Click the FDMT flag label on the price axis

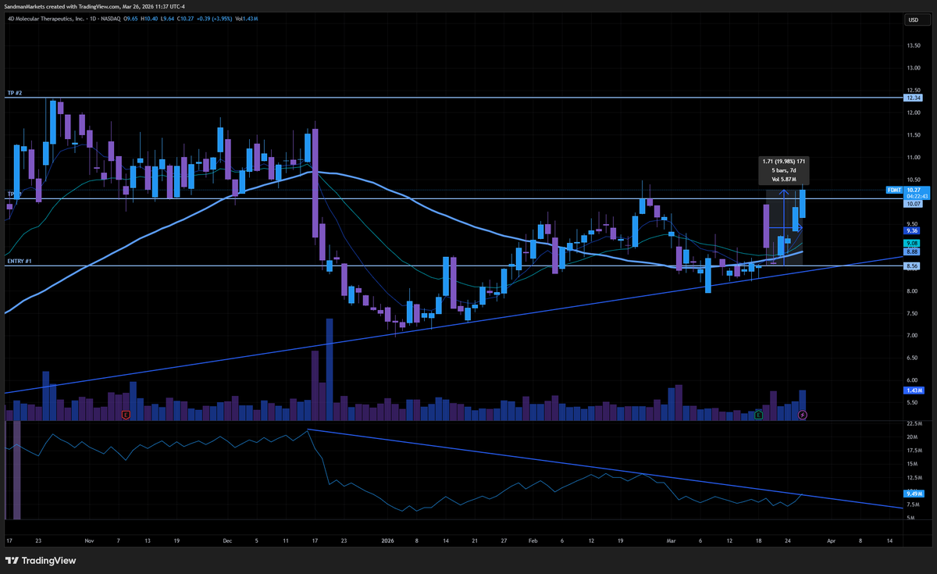pos(893,190)
